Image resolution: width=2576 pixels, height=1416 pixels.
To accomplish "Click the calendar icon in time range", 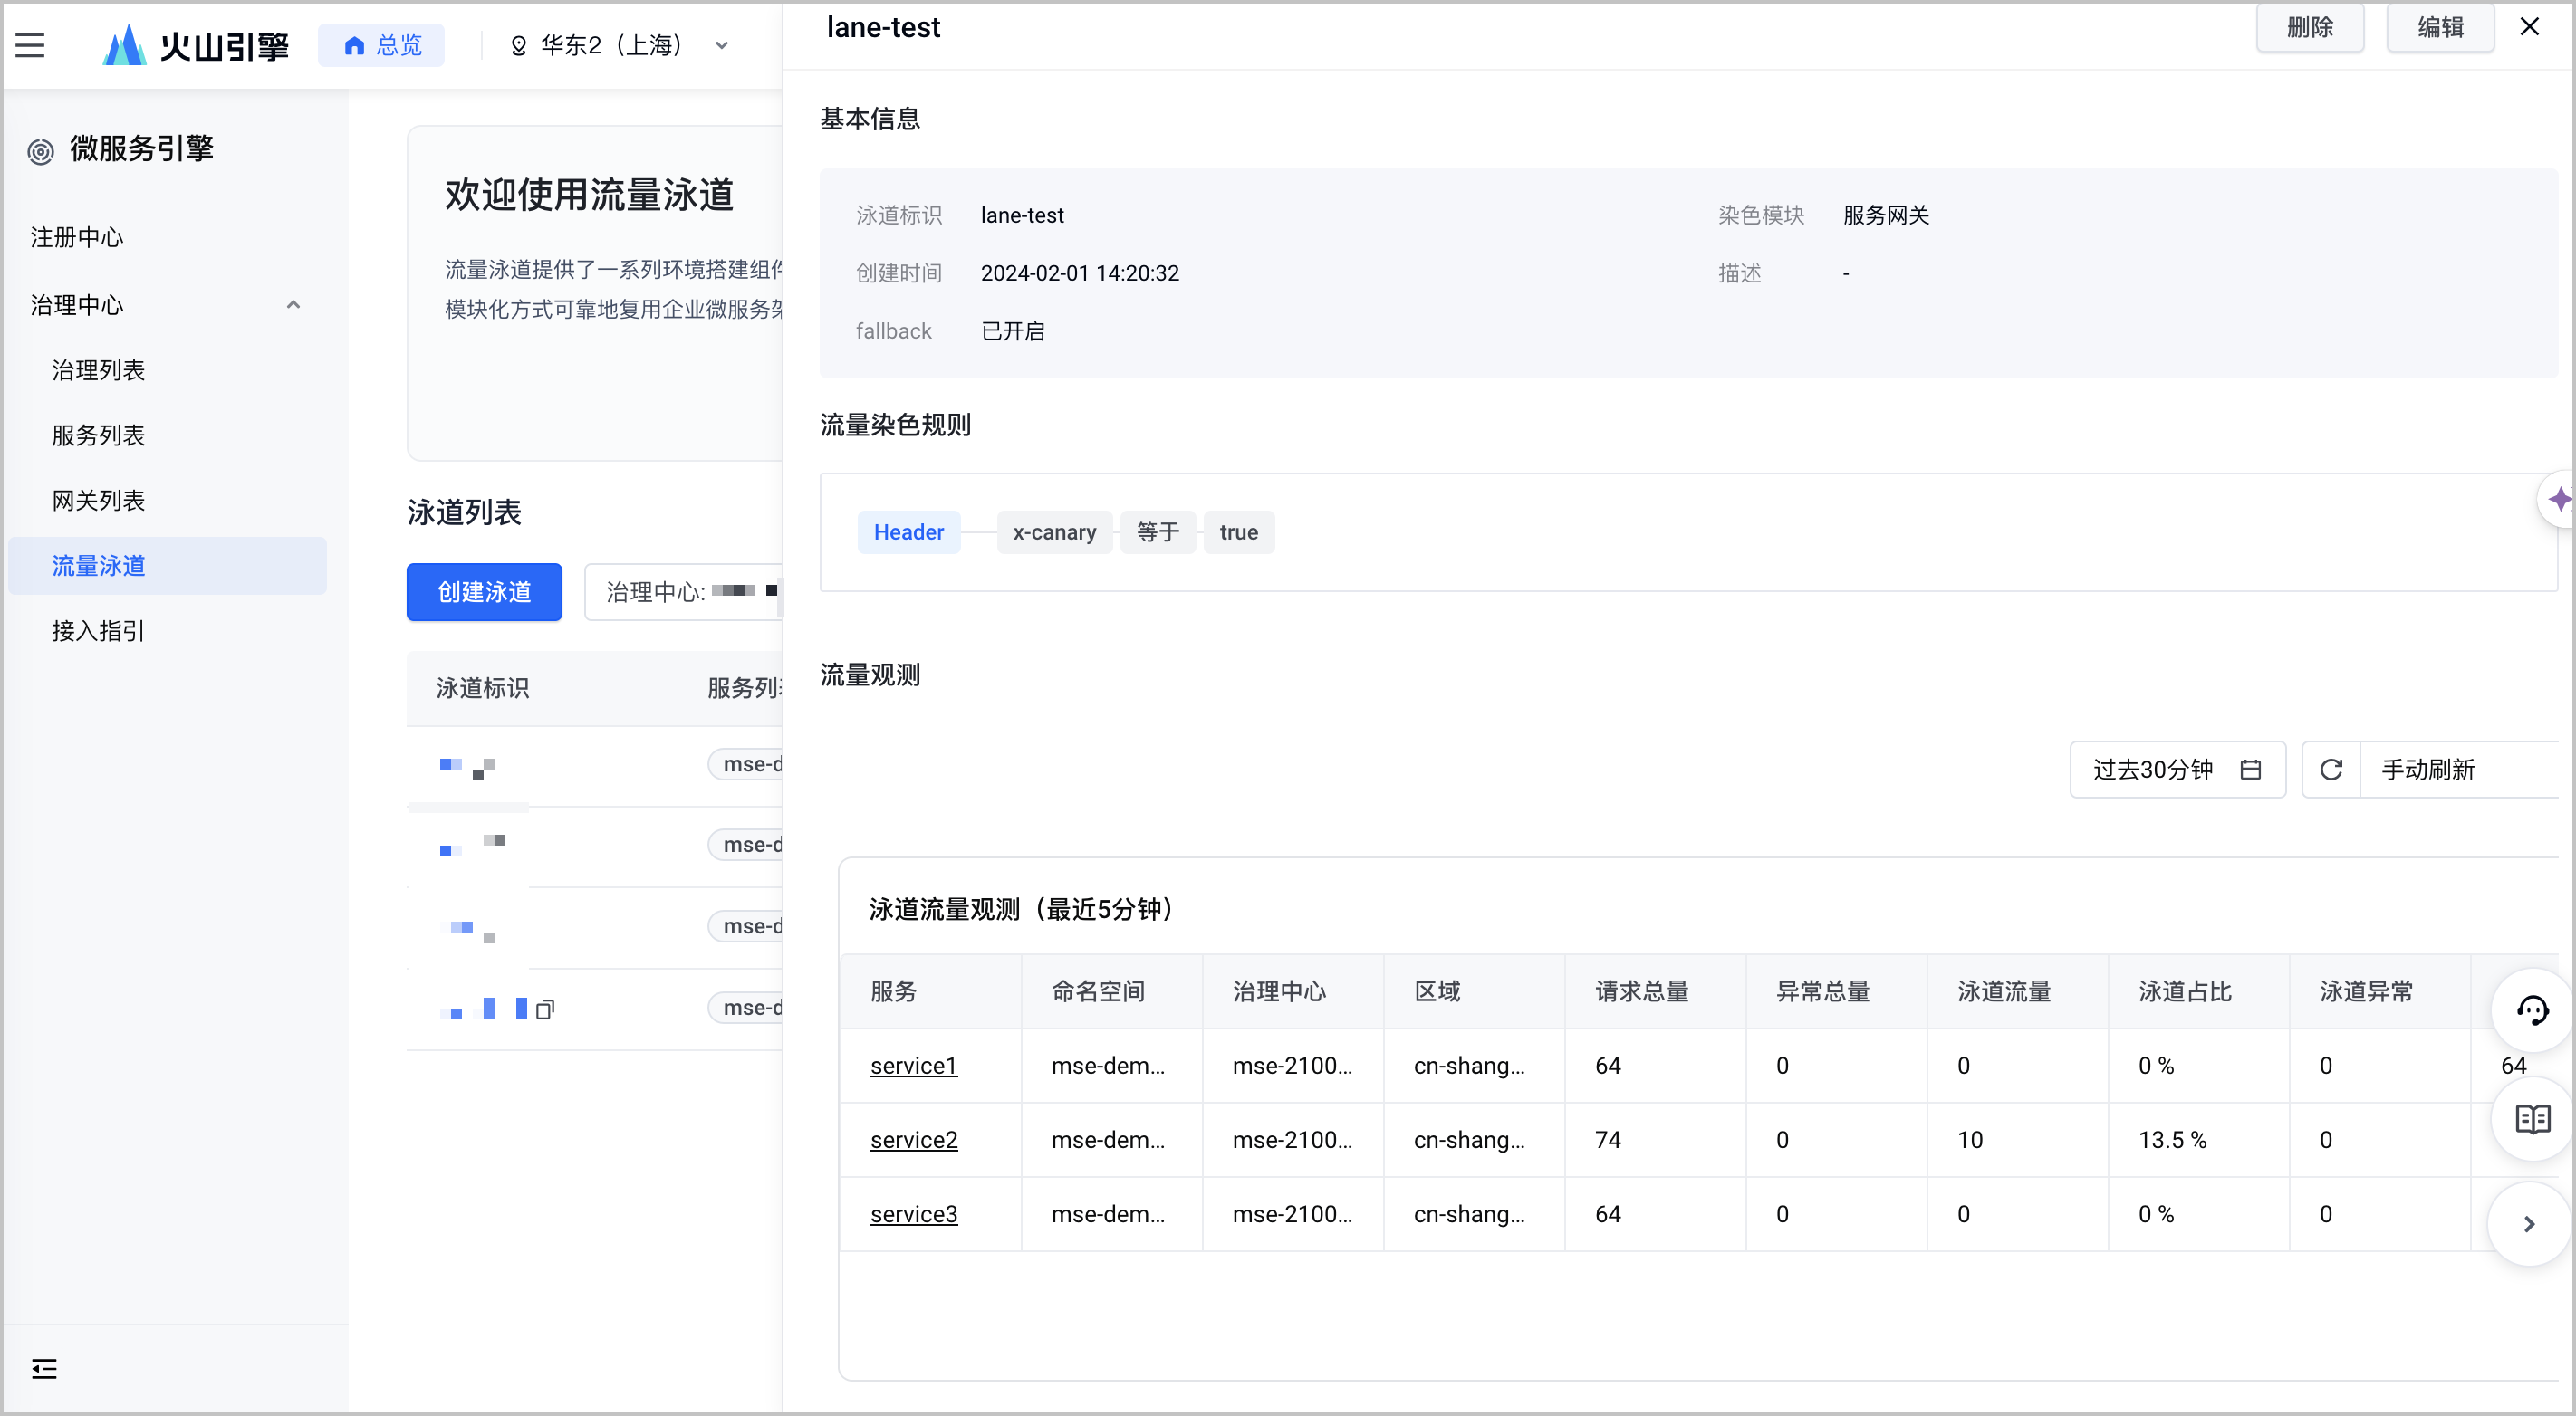I will pos(2250,770).
